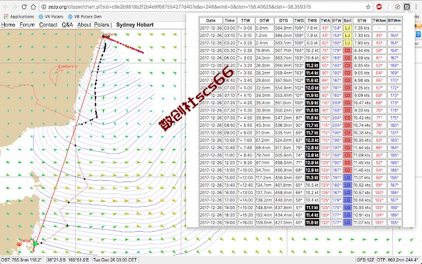The width and height of the screenshot is (422, 264).
Task: Reload the page with the refresh icon
Action: 24,7
